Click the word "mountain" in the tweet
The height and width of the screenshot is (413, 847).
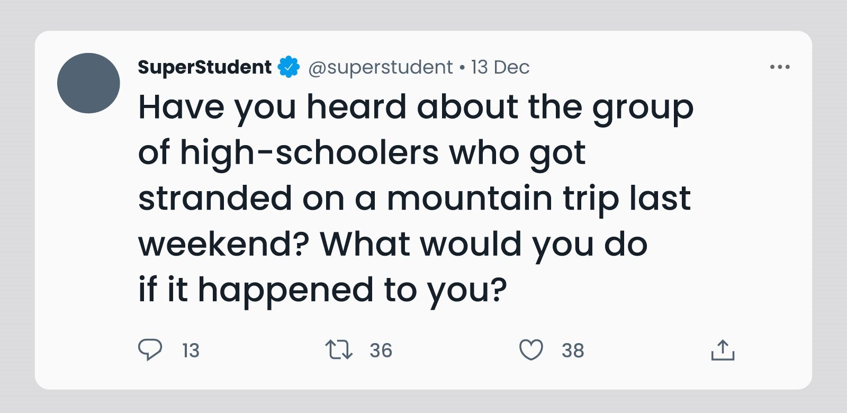(470, 199)
